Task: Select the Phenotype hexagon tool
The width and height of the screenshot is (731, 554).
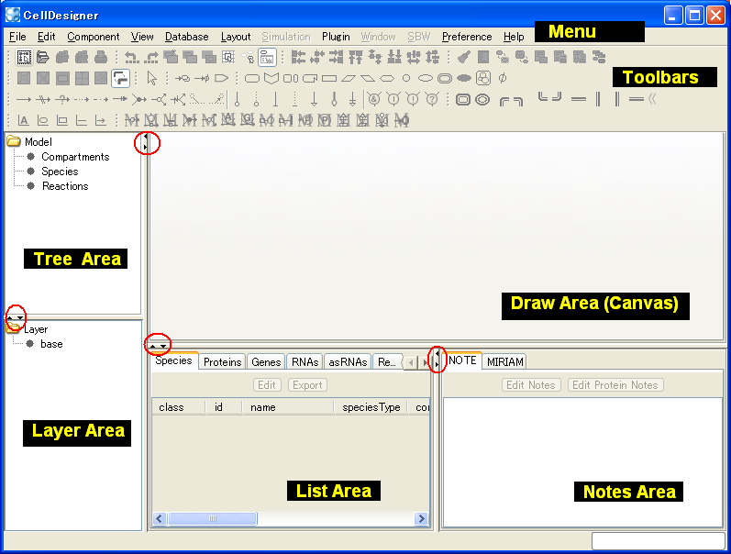Action: [387, 78]
